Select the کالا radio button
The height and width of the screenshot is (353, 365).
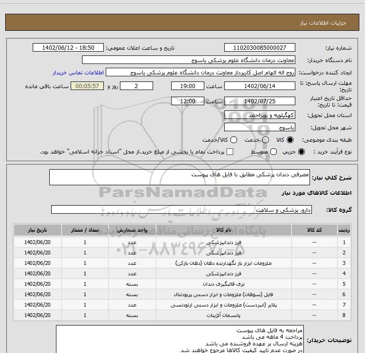coord(291,140)
